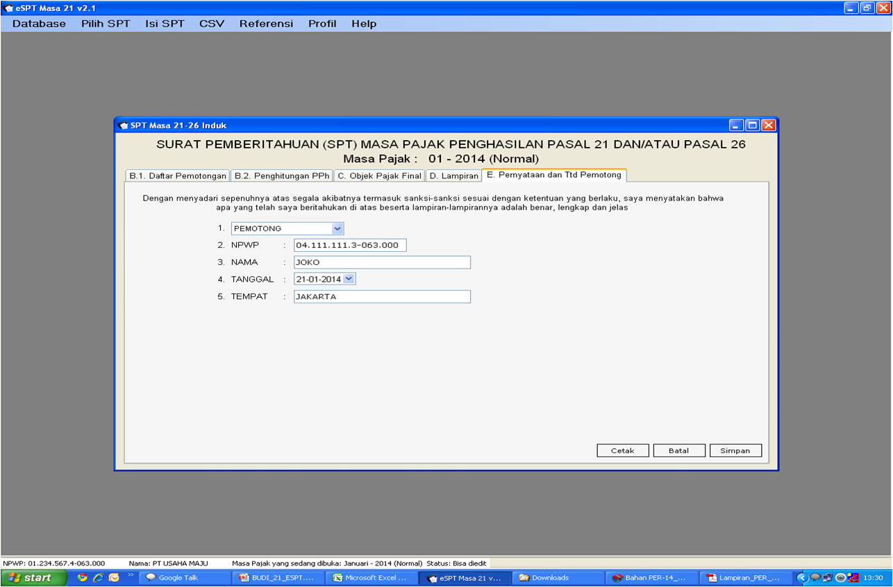
Task: Save the form using the Simpan button
Action: click(735, 450)
